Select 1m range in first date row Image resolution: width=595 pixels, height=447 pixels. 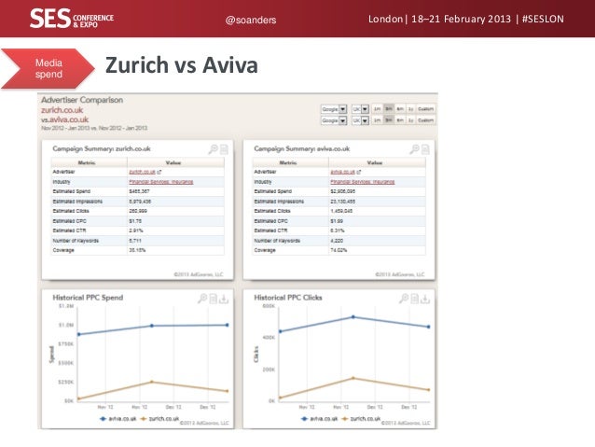377,109
